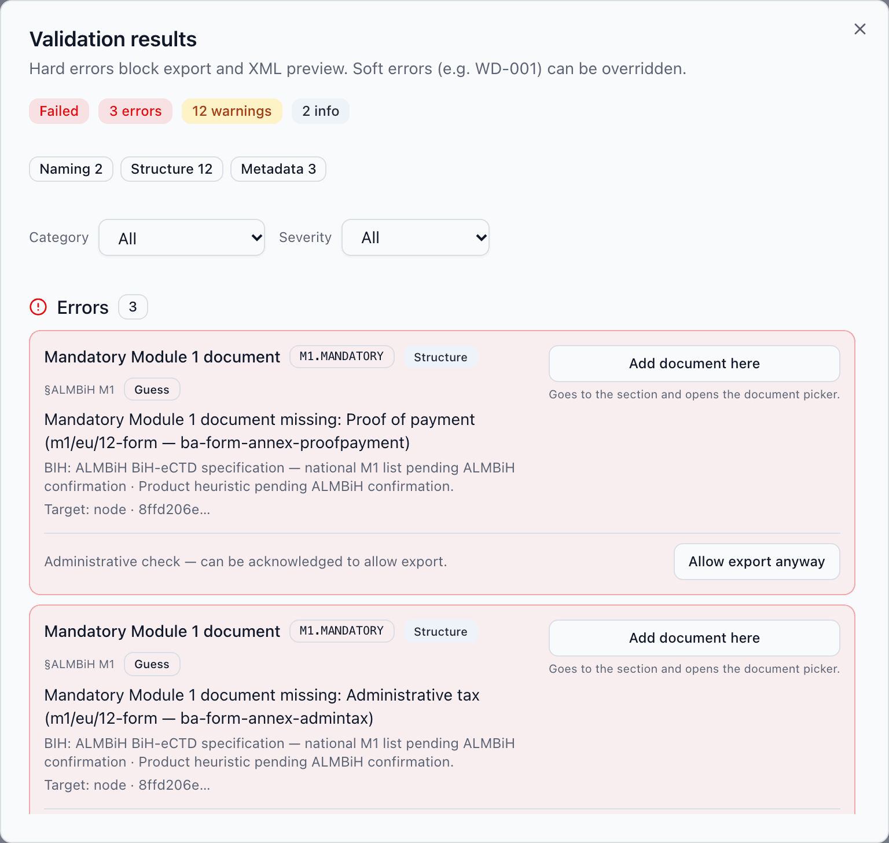This screenshot has width=889, height=843.
Task: Add document here for Administrative tax
Action: (695, 638)
